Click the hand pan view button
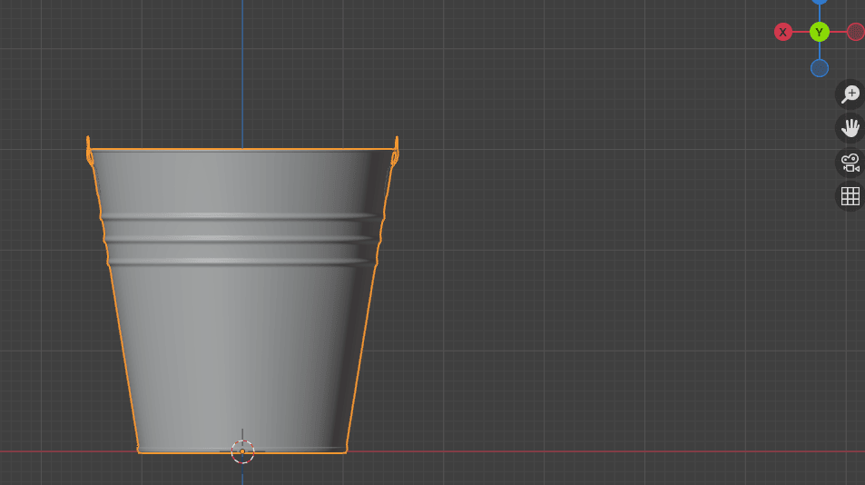The height and width of the screenshot is (485, 865). 850,128
